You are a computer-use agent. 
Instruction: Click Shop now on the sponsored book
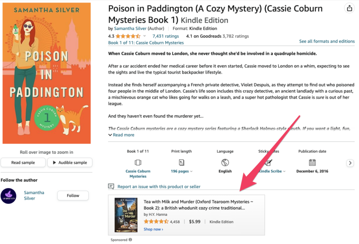[x=153, y=229]
